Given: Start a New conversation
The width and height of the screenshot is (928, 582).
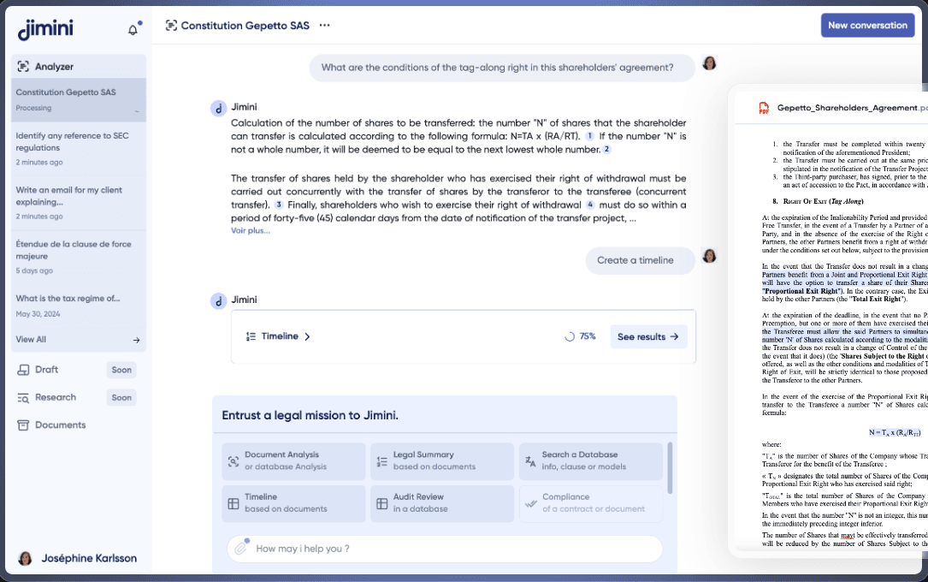Looking at the screenshot, I should point(867,26).
